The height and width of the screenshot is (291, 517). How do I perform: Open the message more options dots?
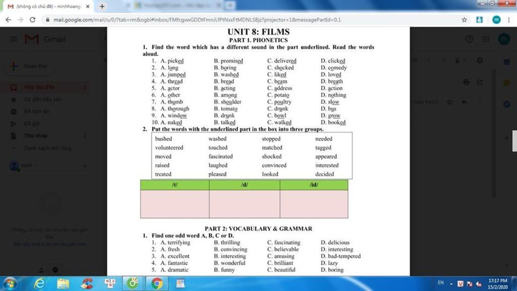pos(480,102)
